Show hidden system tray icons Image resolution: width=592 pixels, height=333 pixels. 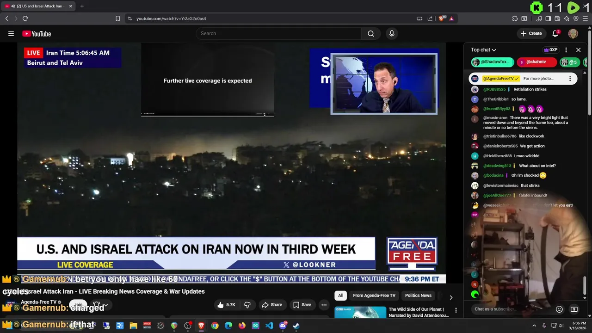click(534, 326)
